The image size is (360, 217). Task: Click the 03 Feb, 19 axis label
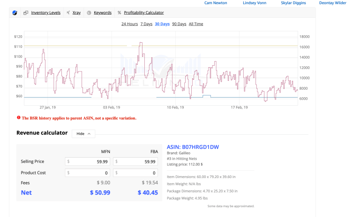[x=112, y=108]
